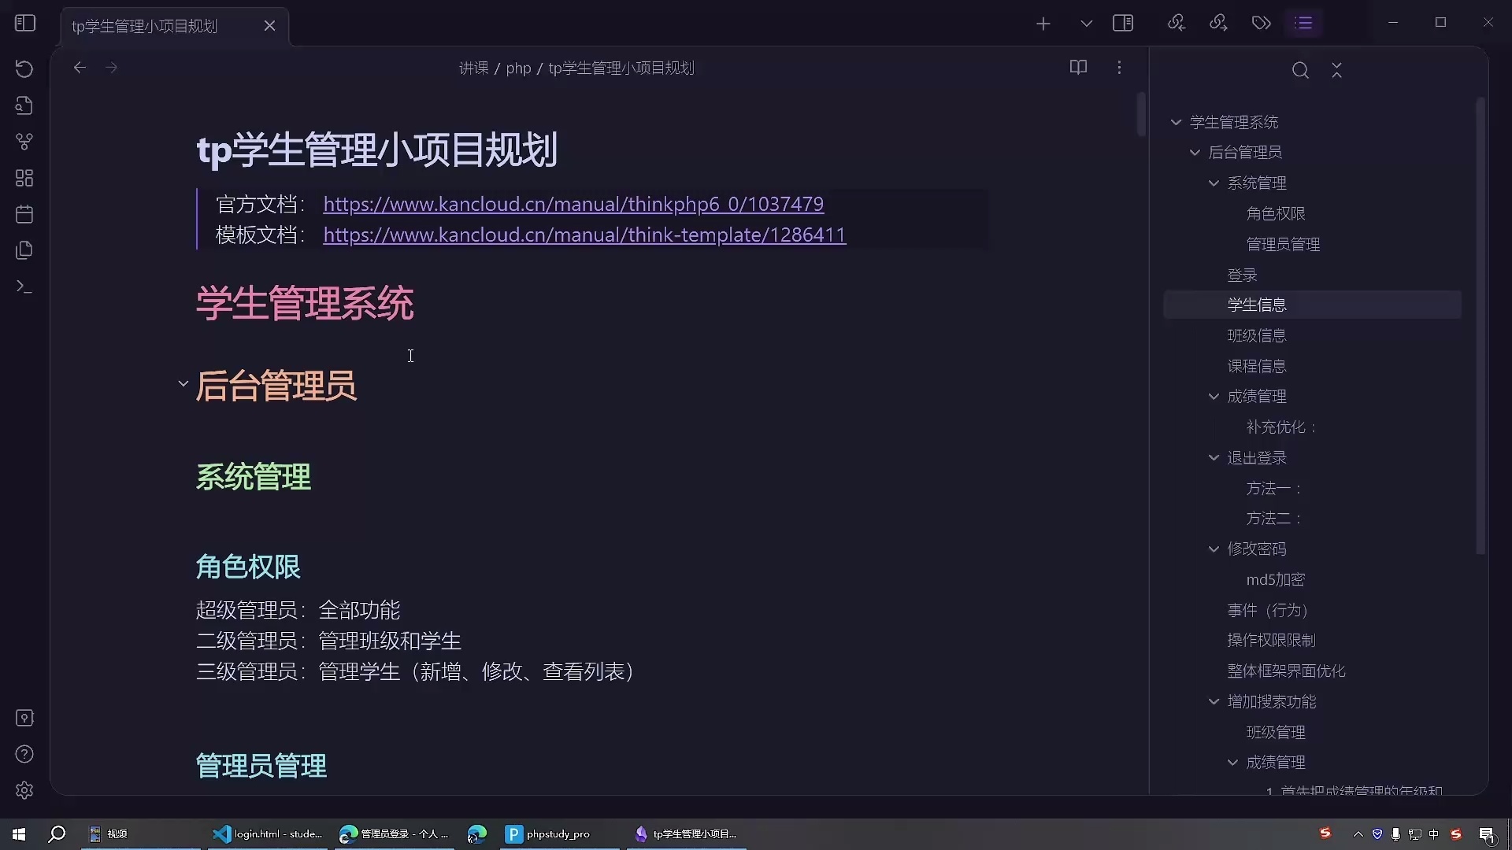Viewport: 1512px width, 850px height.
Task: Open the terminal icon in the left sidebar
Action: click(x=24, y=286)
